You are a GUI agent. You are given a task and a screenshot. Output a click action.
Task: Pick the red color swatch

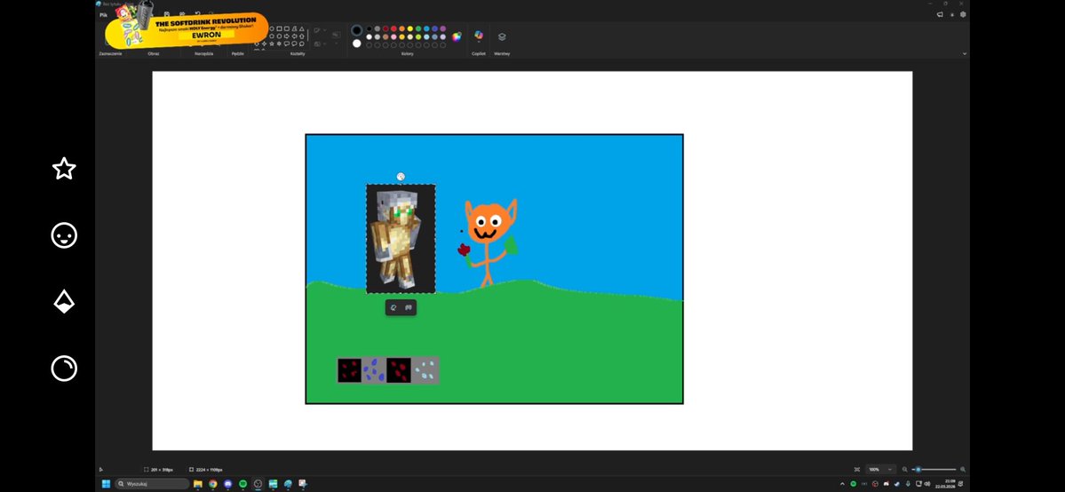[x=393, y=28]
